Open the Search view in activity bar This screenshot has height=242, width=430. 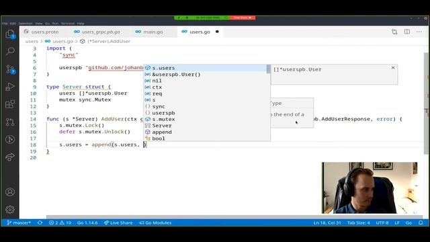click(x=10, y=51)
